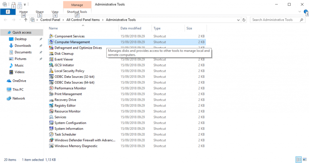Refresh the Administrative Tools folder view

click(x=244, y=20)
